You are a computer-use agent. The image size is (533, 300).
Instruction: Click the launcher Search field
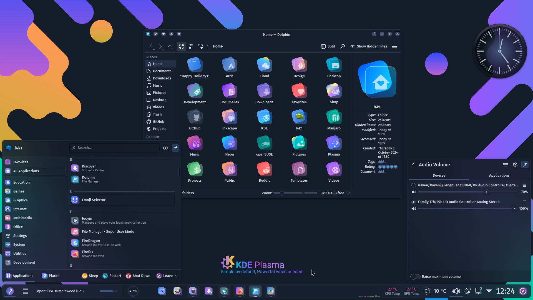click(114, 148)
